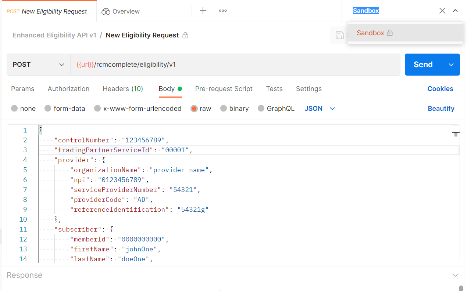Open the Settings tab

[309, 89]
